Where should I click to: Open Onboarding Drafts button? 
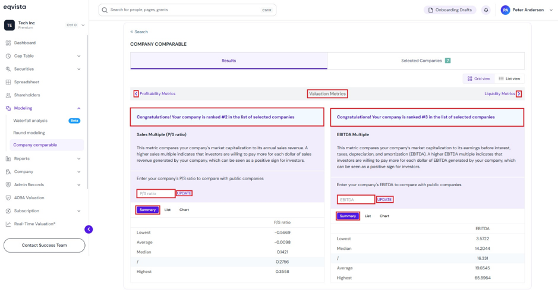(450, 10)
